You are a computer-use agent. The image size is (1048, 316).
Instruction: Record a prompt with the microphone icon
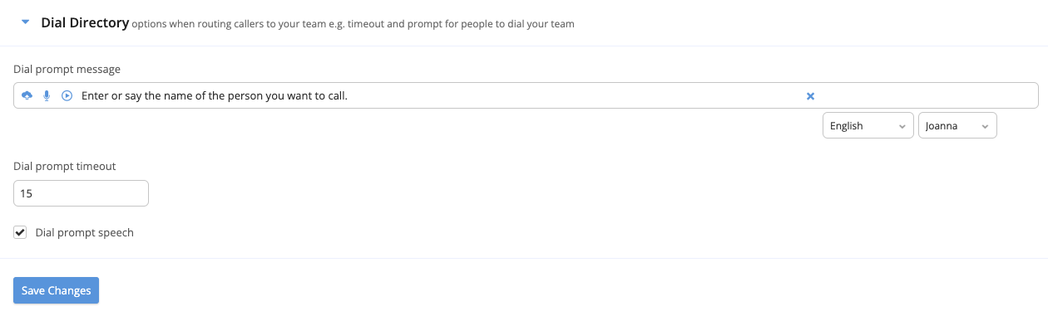(x=47, y=96)
